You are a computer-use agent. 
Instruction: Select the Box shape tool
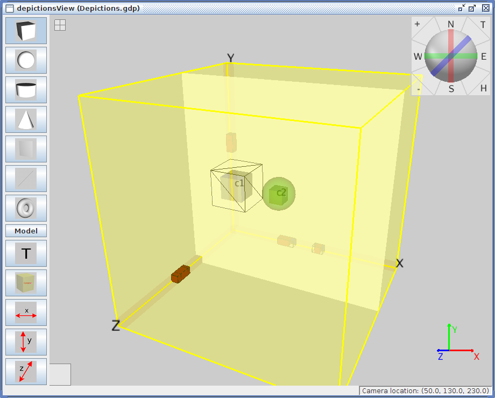pyautogui.click(x=26, y=31)
